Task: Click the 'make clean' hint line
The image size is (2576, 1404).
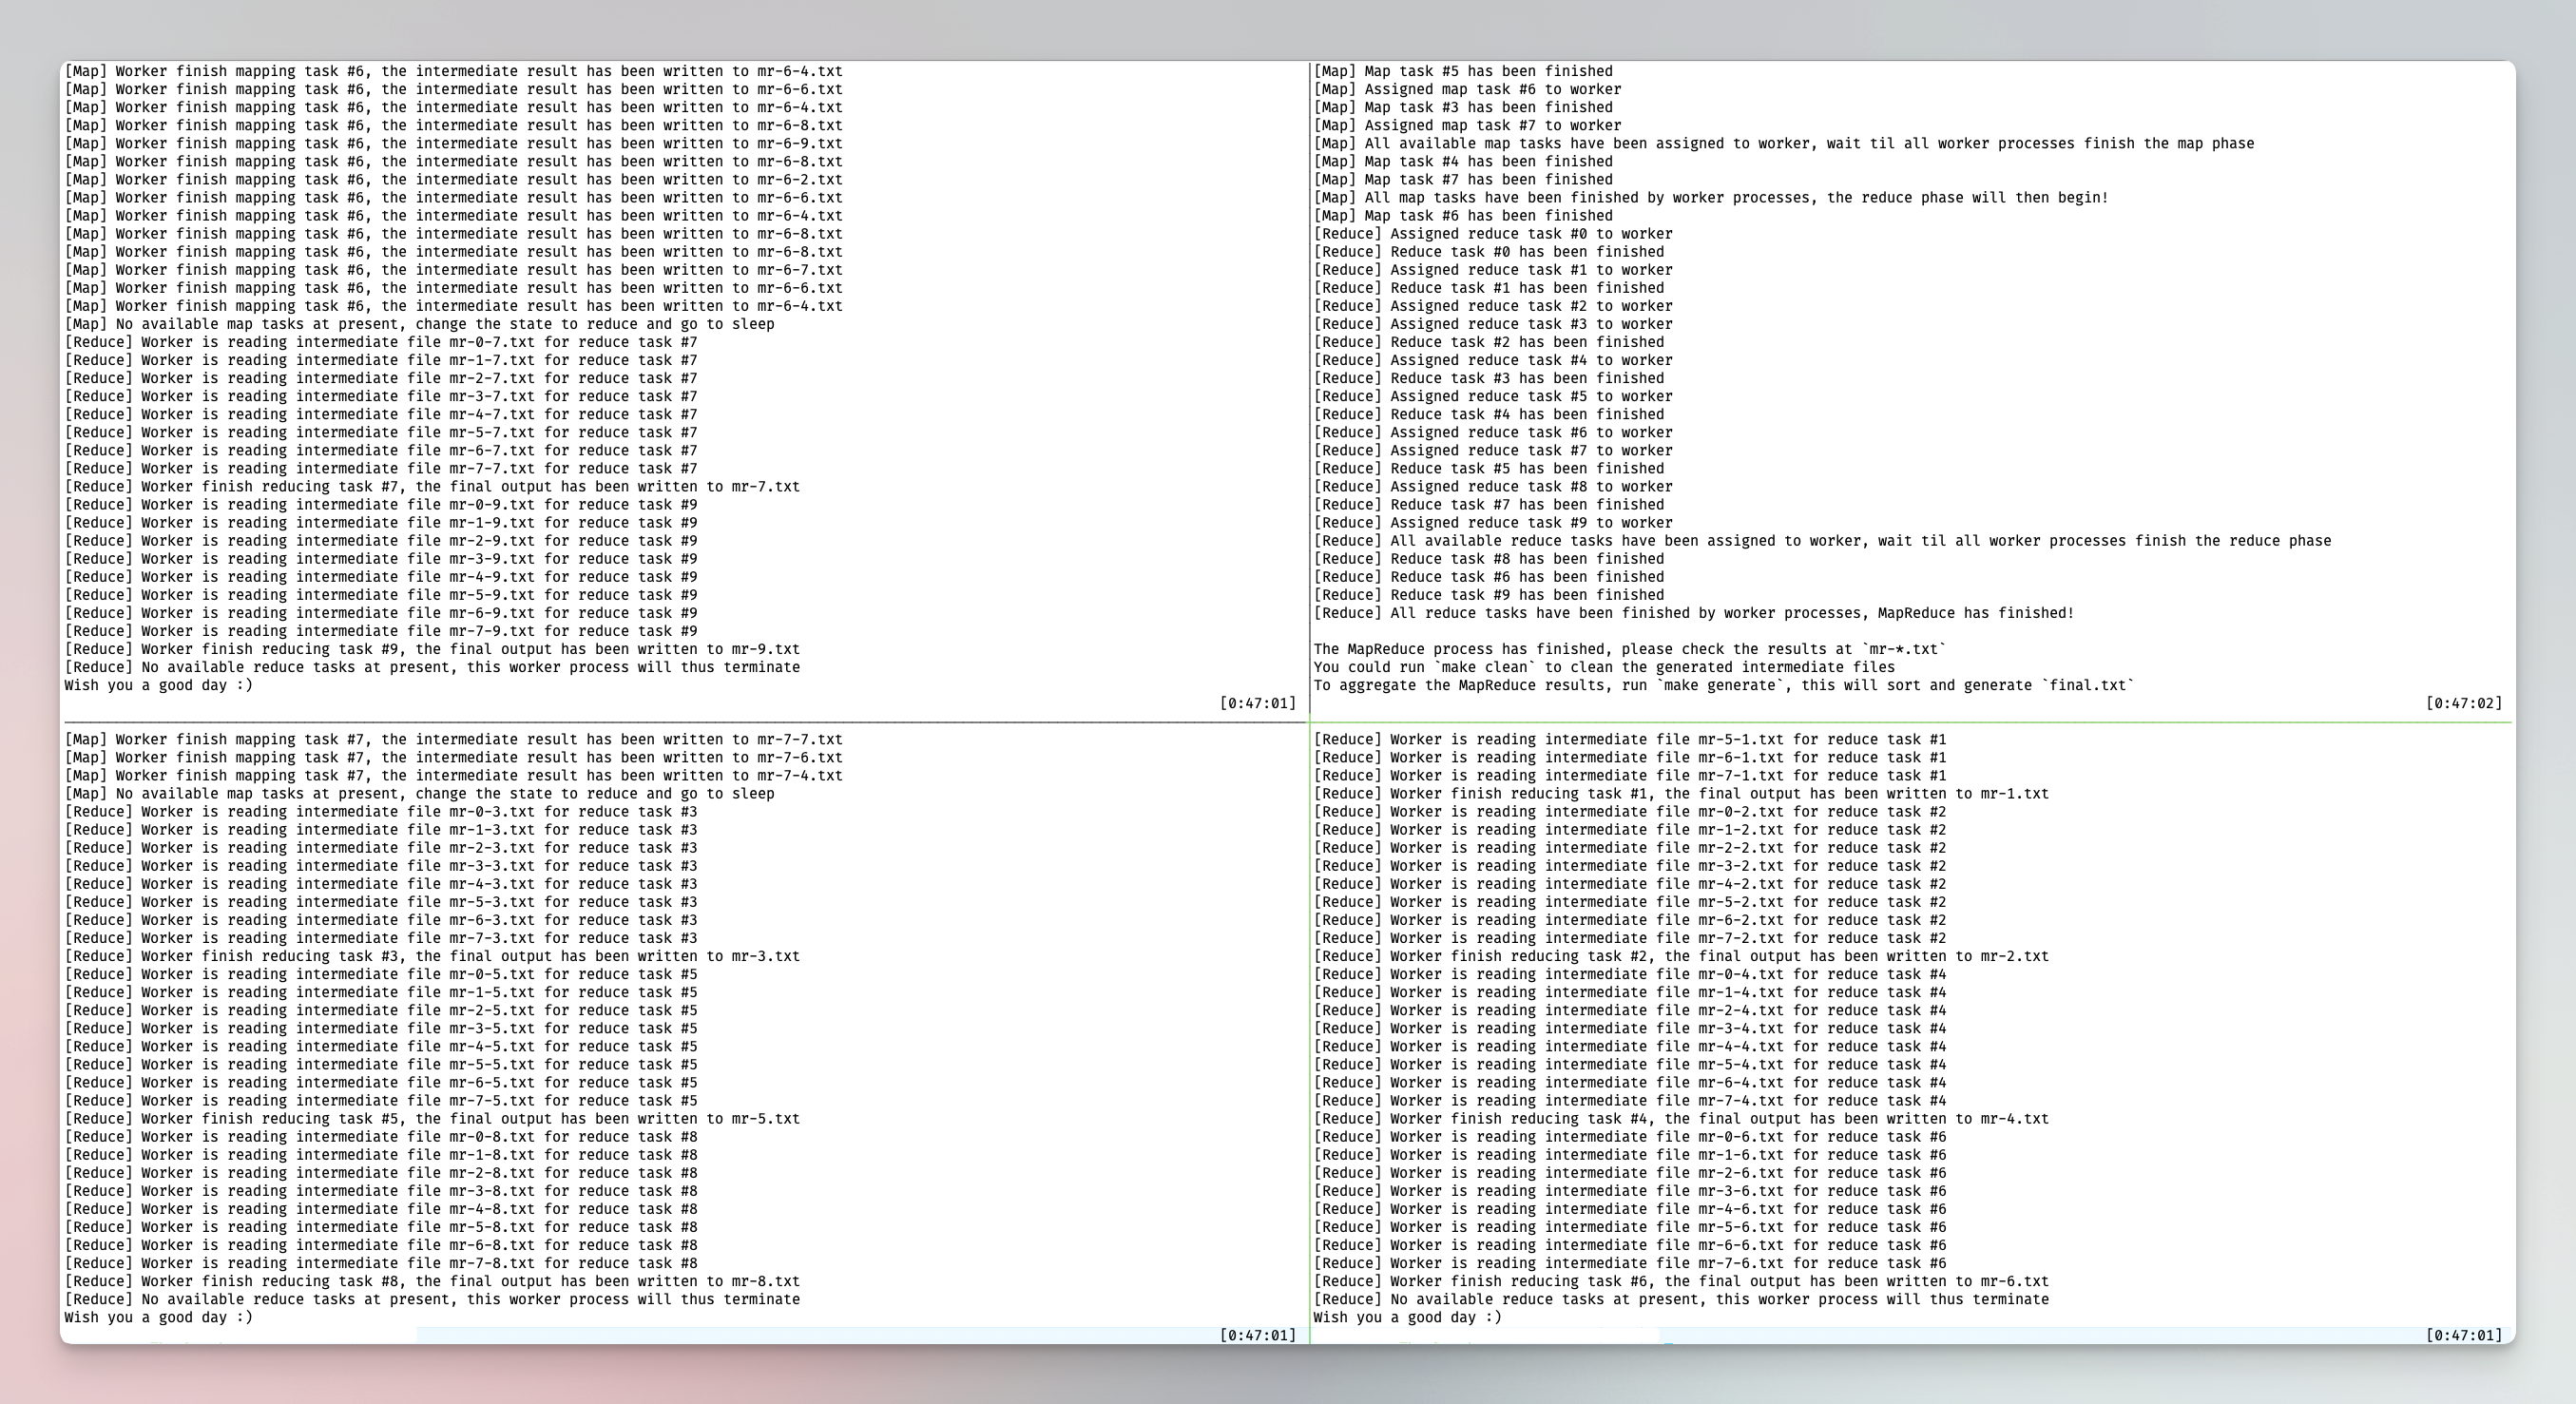Action: [x=1604, y=667]
